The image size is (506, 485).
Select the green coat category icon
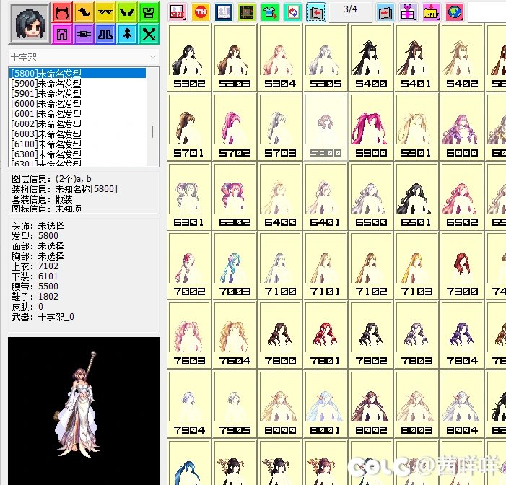pyautogui.click(x=149, y=12)
